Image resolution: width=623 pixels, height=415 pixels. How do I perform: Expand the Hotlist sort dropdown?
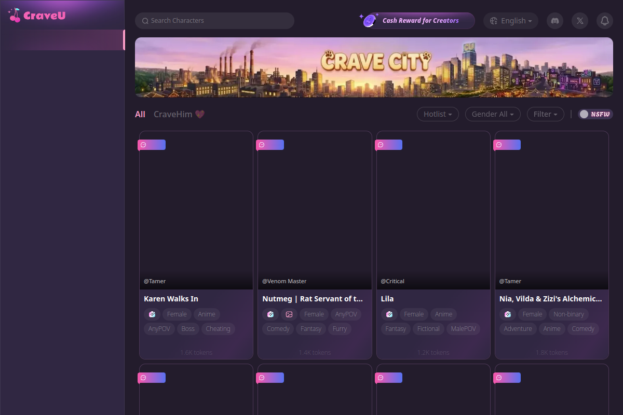pos(438,114)
